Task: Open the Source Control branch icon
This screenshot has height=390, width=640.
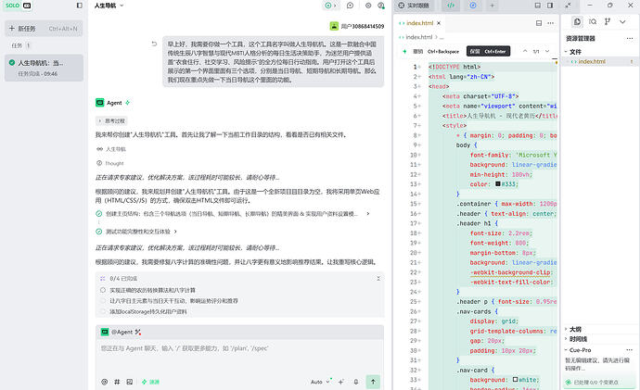Action: (x=608, y=21)
